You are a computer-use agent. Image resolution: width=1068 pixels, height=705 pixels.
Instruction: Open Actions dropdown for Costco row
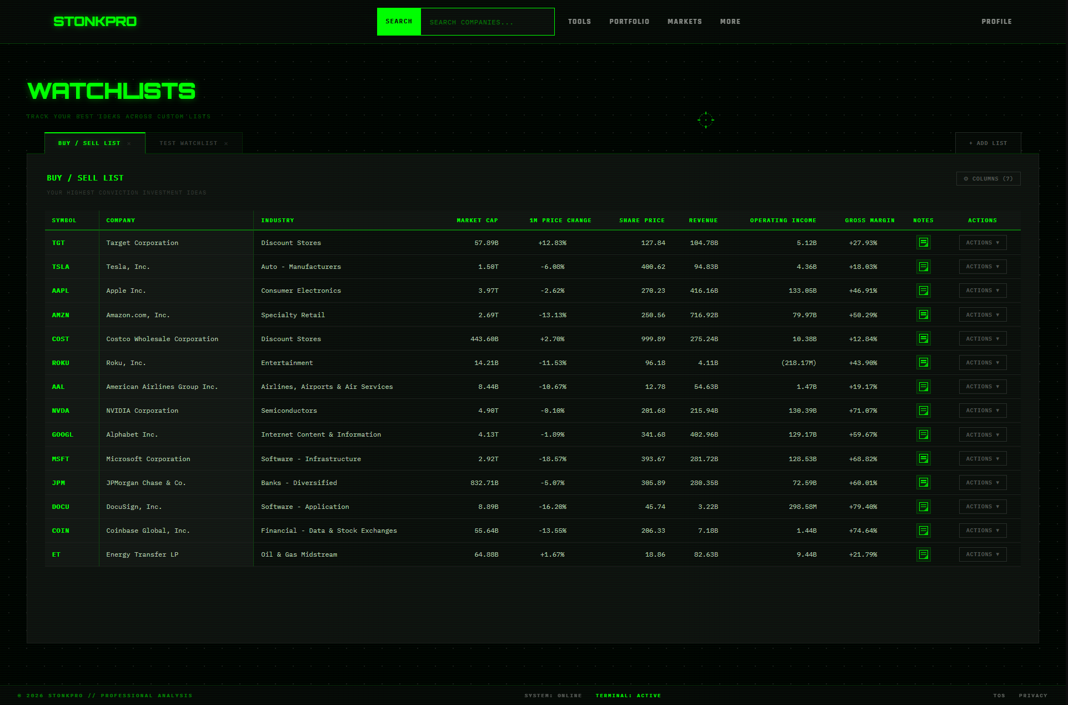click(x=982, y=339)
